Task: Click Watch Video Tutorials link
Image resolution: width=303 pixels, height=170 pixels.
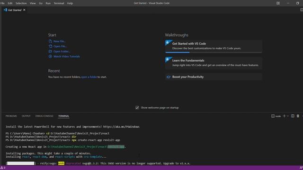Action: click(x=67, y=57)
